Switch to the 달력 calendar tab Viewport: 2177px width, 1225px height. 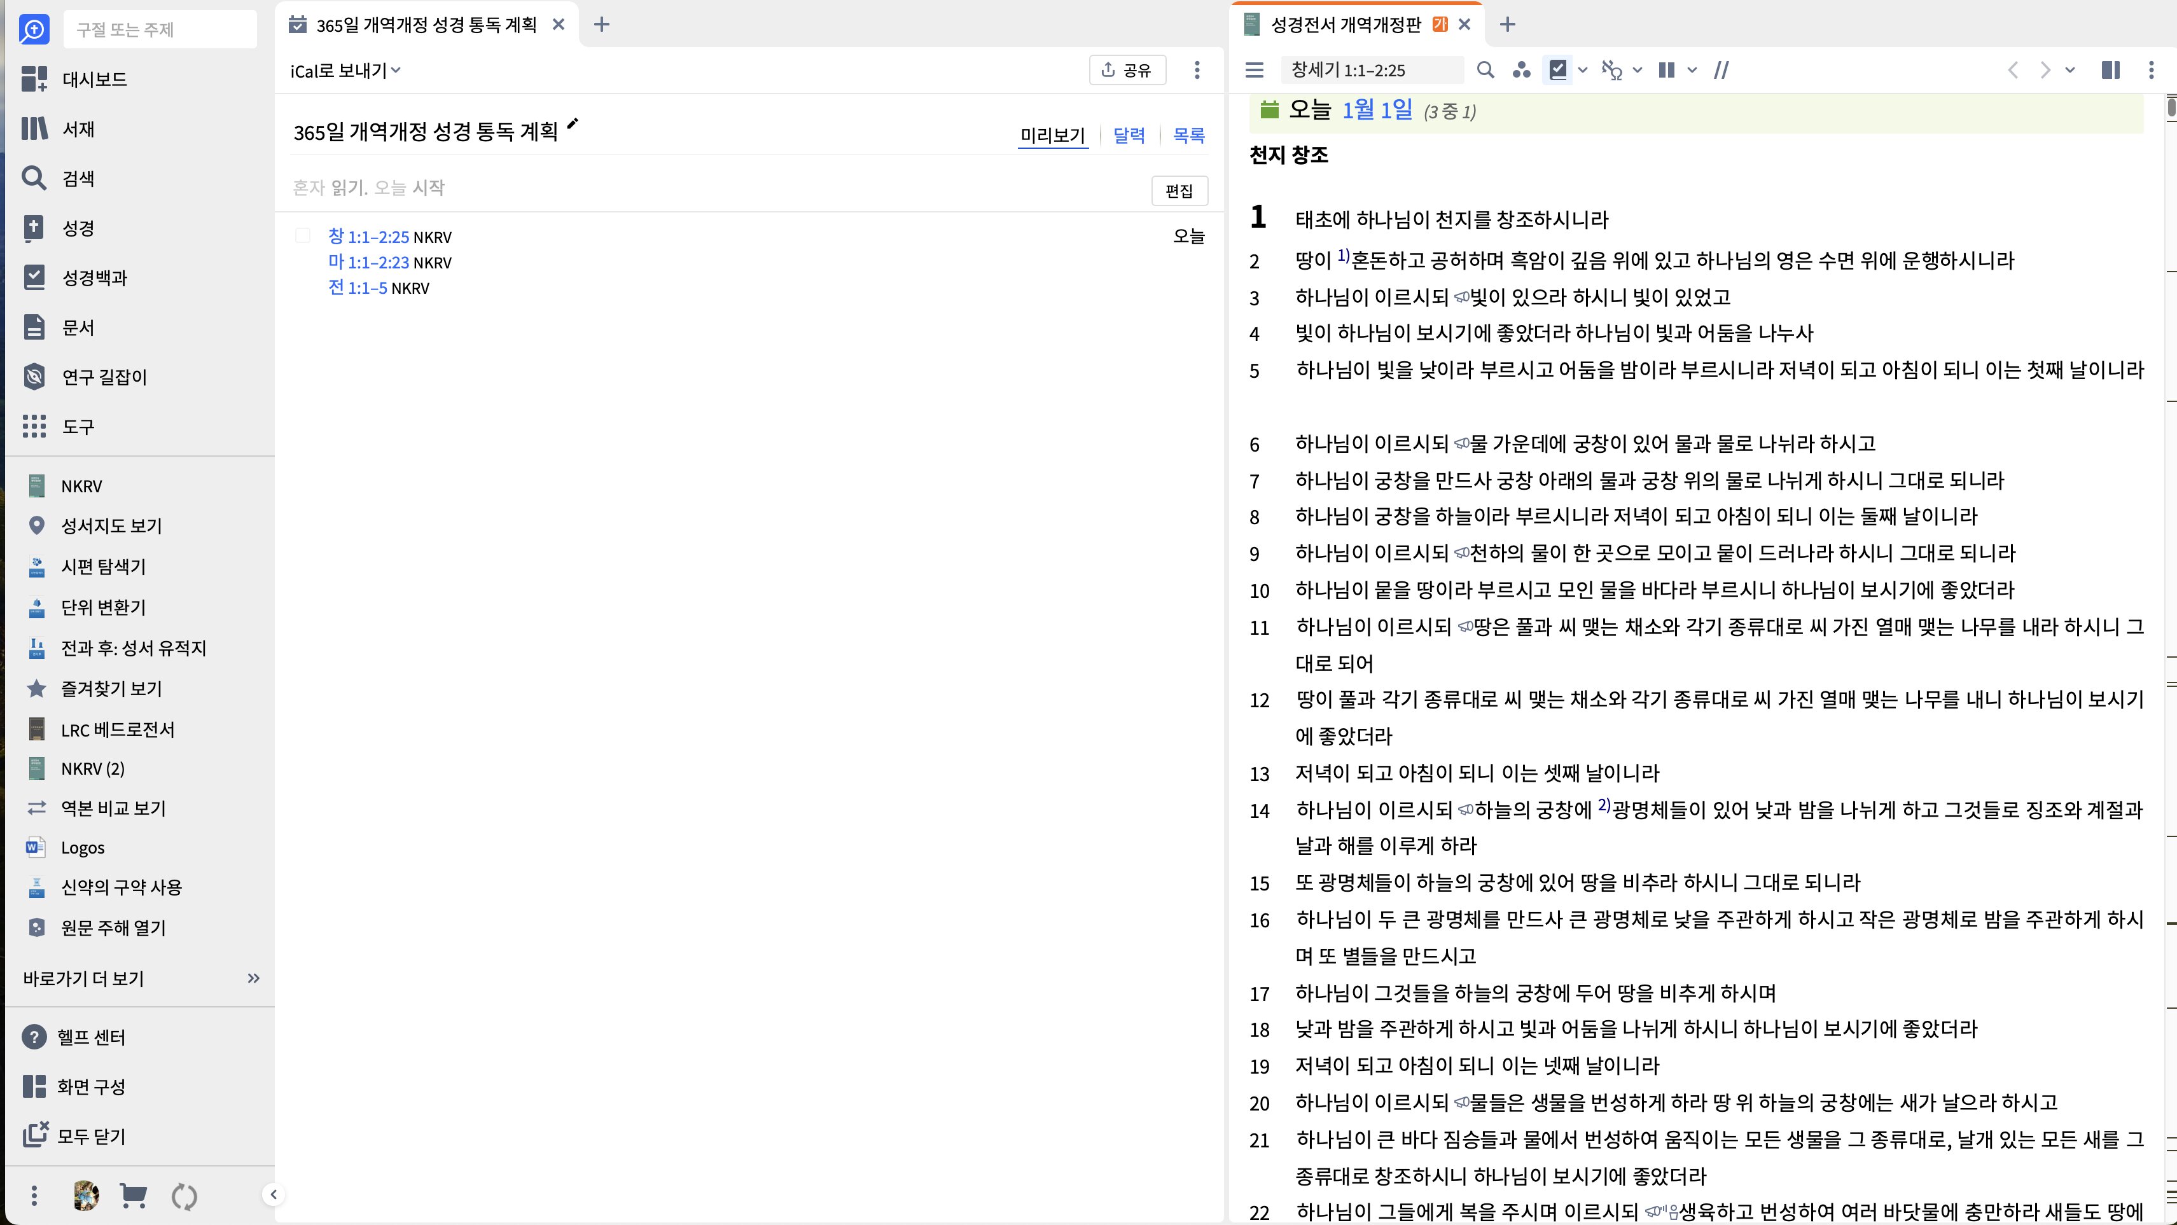click(x=1129, y=135)
